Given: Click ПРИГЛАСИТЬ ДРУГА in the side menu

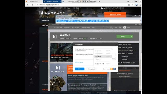Looking at the screenshot, I should (125, 48).
